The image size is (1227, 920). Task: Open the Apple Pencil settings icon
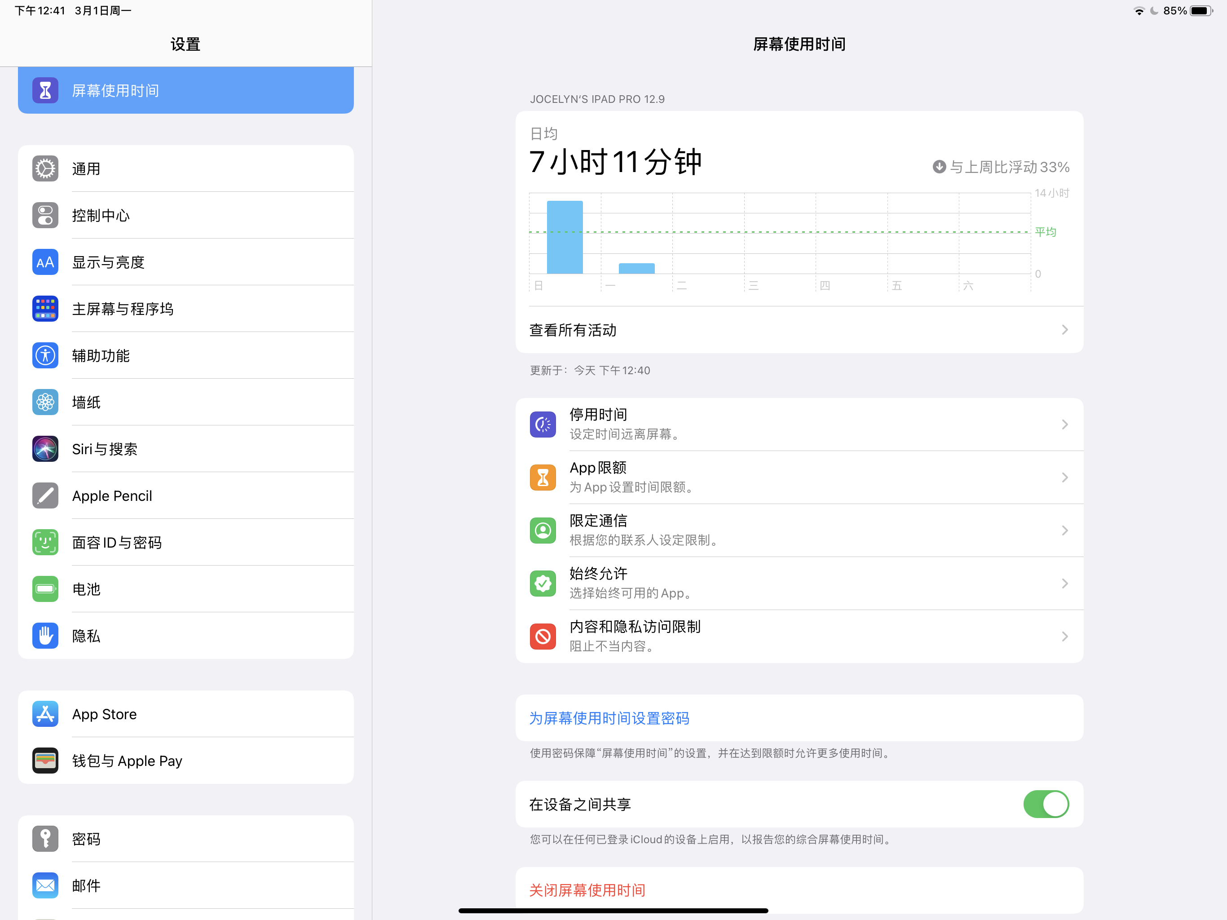(x=45, y=495)
